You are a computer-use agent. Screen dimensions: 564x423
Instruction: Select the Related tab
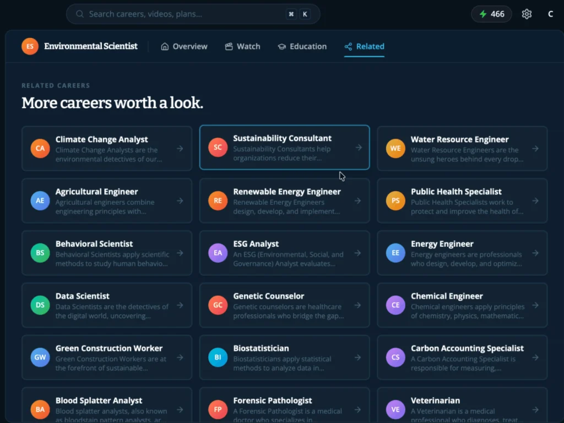pos(365,46)
